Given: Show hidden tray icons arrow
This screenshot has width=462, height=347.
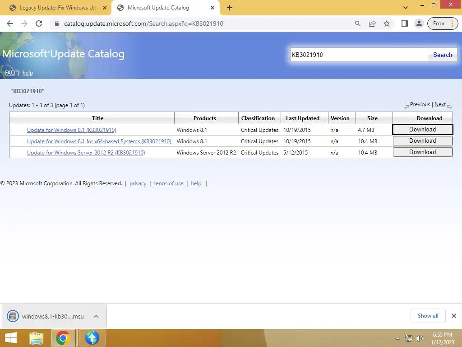Looking at the screenshot, I should tap(397, 338).
